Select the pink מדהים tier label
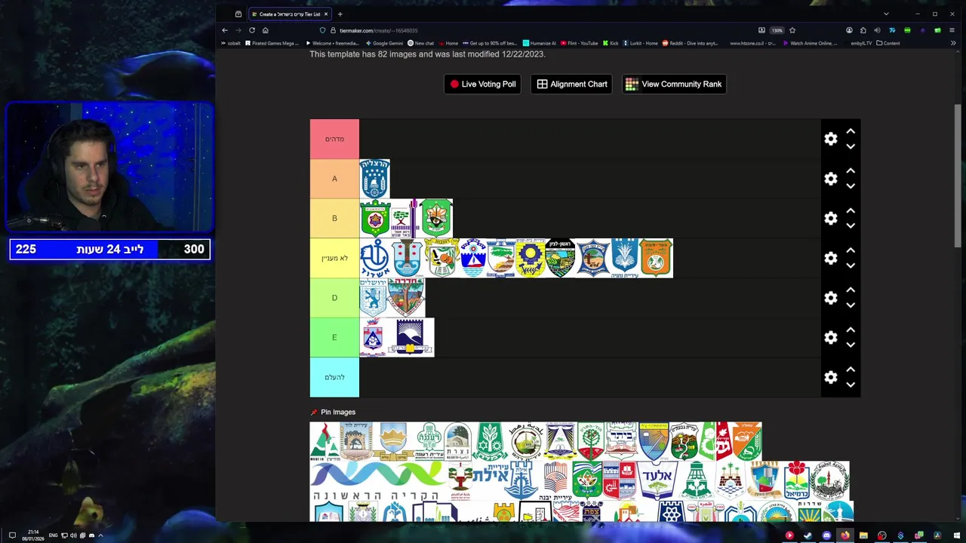 point(334,139)
